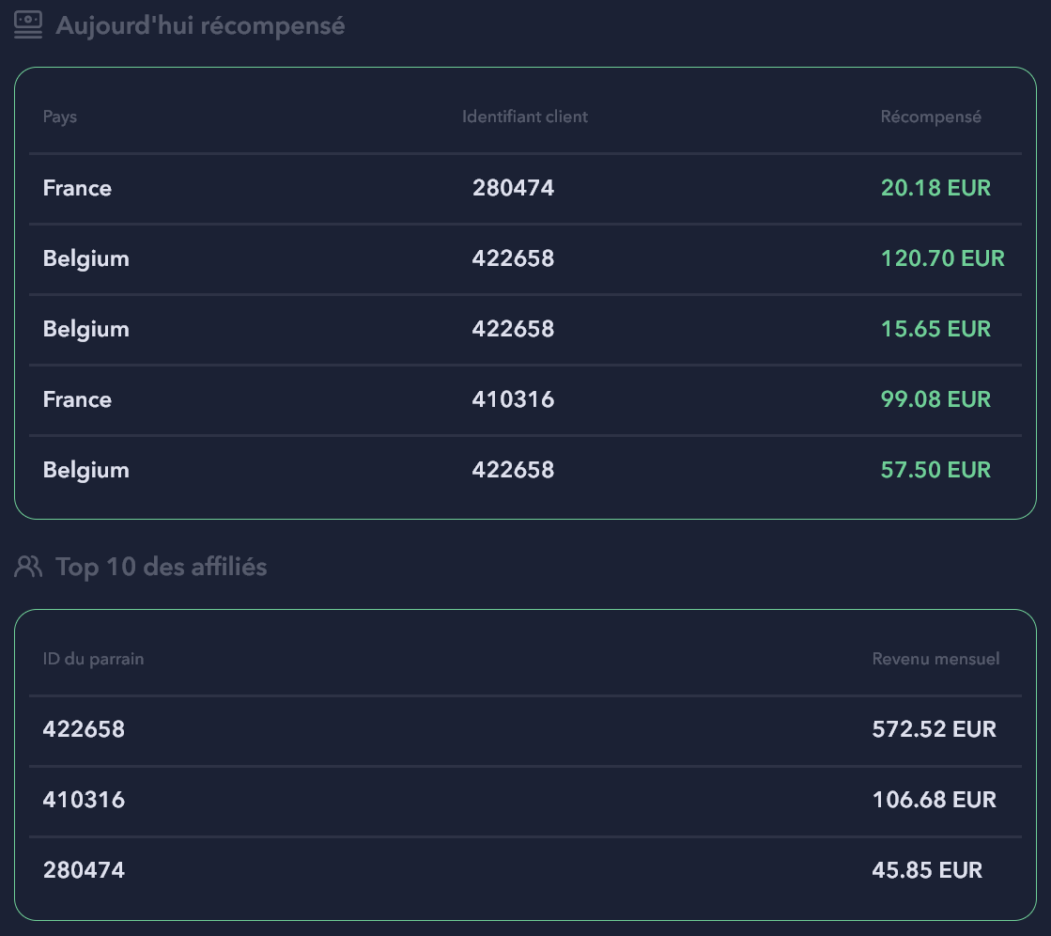Click the people icon beside Top 10 des affiliés
The height and width of the screenshot is (936, 1051).
[x=28, y=567]
